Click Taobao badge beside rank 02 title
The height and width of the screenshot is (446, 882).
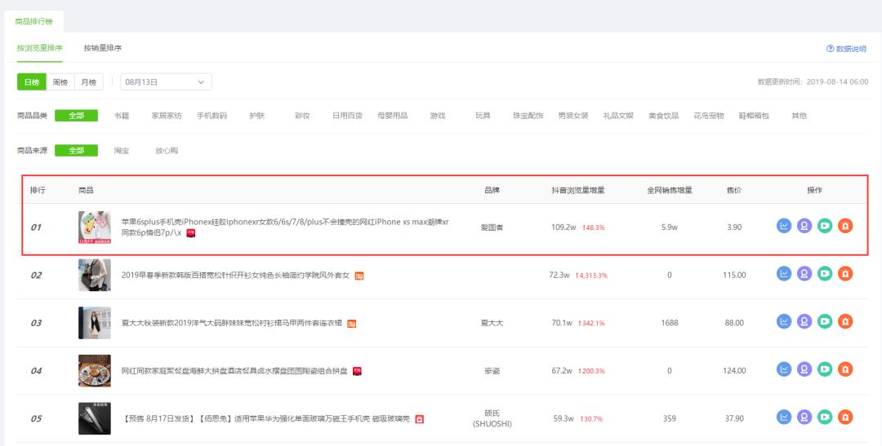coord(359,276)
